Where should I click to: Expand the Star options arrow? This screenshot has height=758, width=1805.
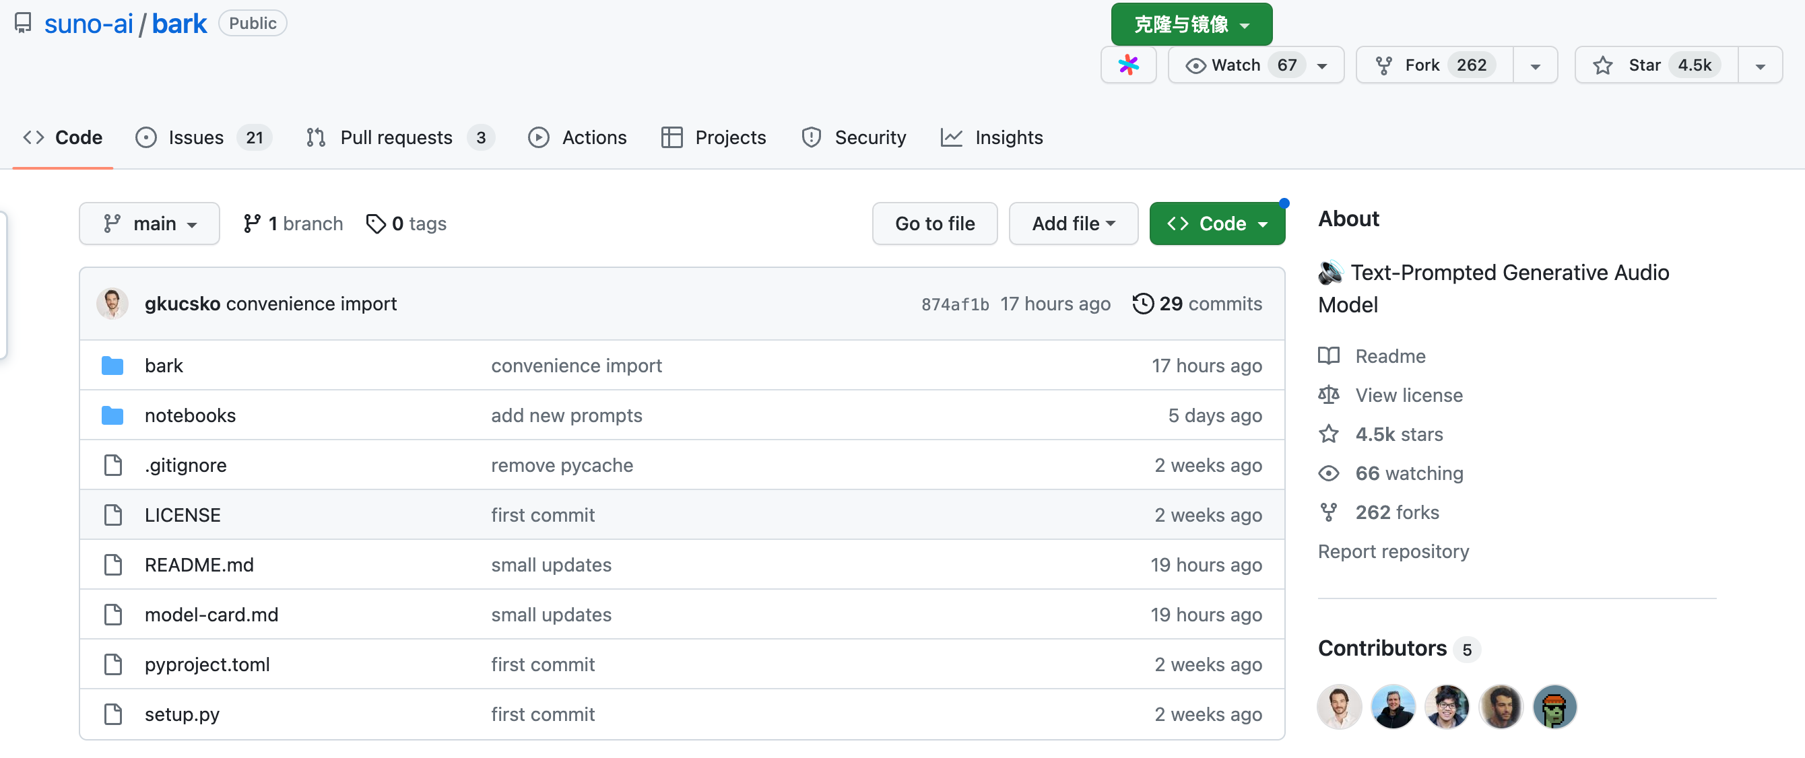pyautogui.click(x=1759, y=65)
